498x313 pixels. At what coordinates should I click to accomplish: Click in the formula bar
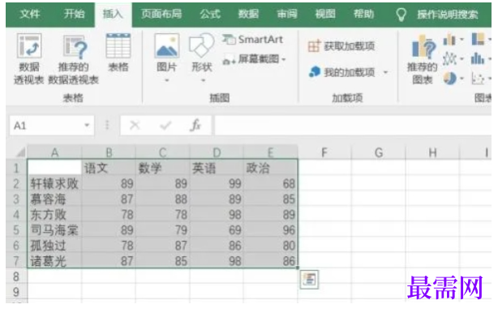pyautogui.click(x=353, y=126)
